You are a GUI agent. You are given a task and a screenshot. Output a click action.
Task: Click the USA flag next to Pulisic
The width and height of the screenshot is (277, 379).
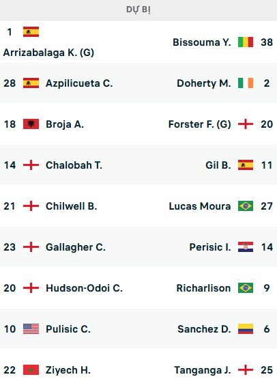tap(31, 328)
